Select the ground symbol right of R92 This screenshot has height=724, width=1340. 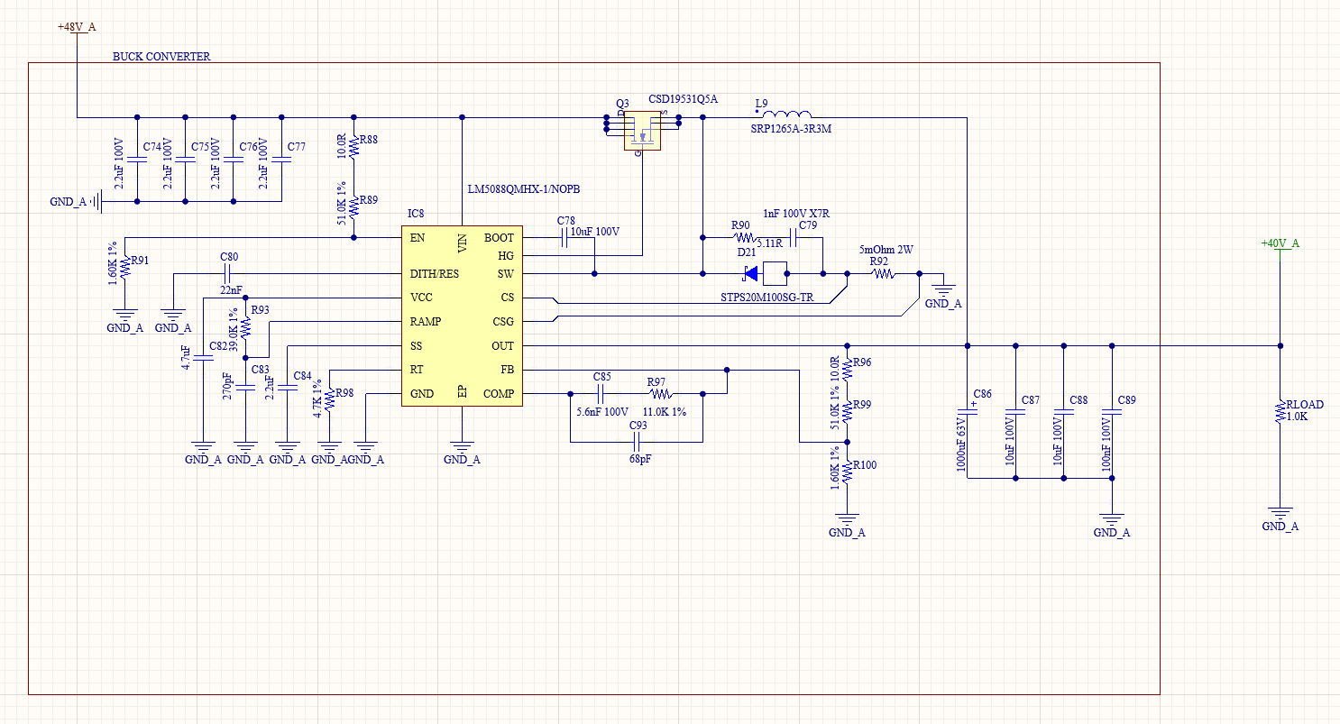943,289
